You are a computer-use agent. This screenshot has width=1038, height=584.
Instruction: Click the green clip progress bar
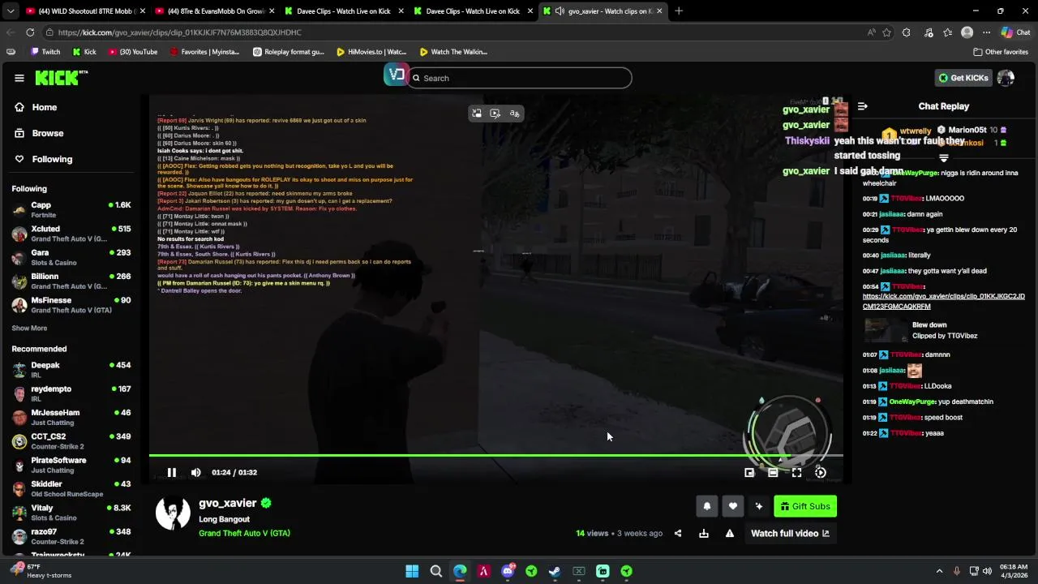pyautogui.click(x=495, y=455)
